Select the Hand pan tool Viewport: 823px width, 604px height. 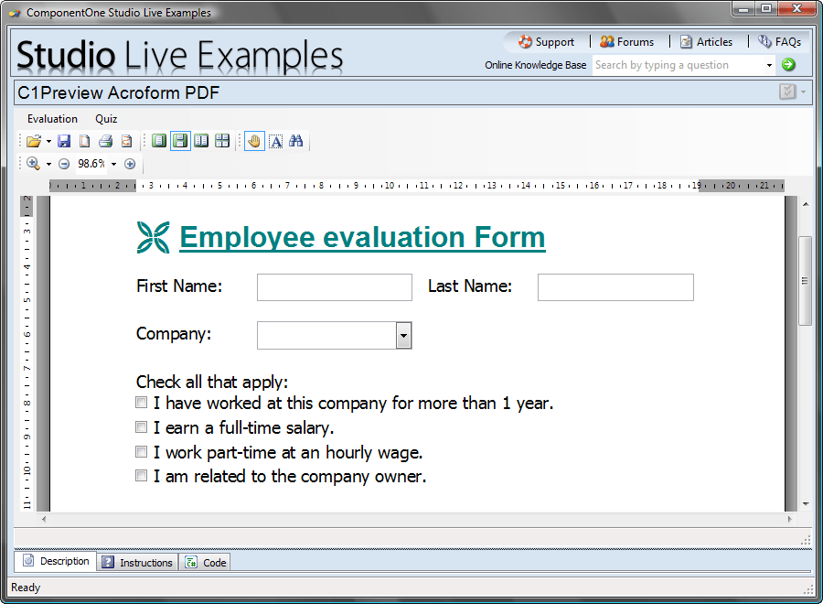pyautogui.click(x=253, y=141)
